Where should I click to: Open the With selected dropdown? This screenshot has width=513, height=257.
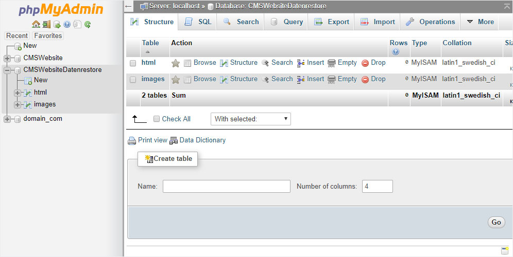251,119
